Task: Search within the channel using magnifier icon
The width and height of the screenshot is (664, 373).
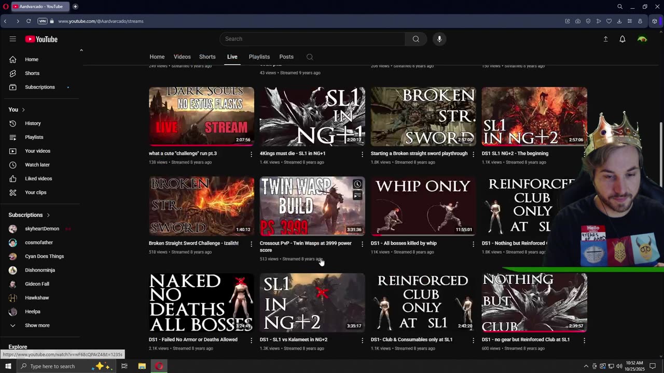Action: click(310, 57)
